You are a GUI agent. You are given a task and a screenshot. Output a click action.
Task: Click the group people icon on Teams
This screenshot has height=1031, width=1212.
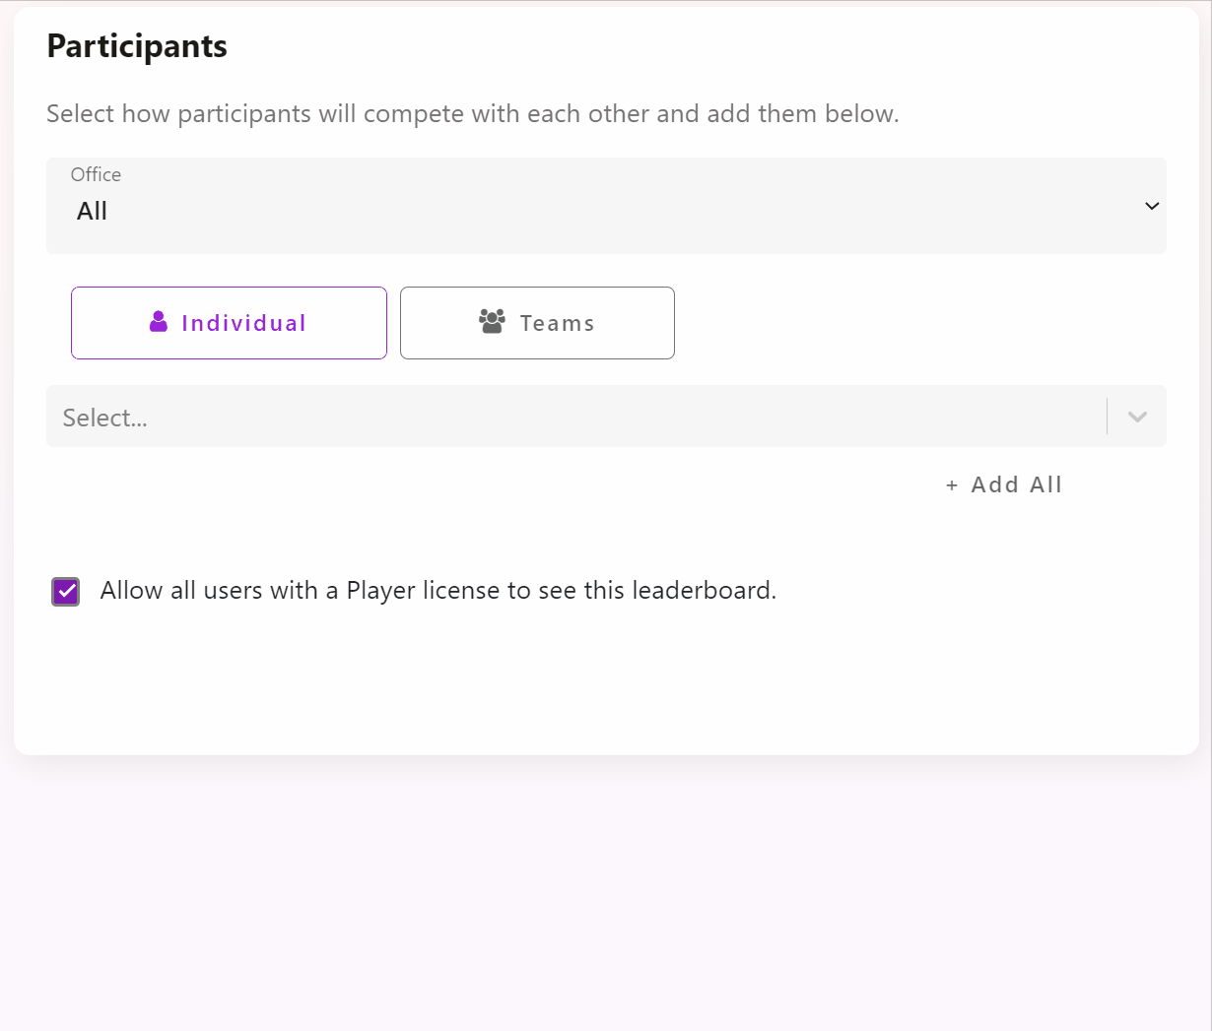492,322
